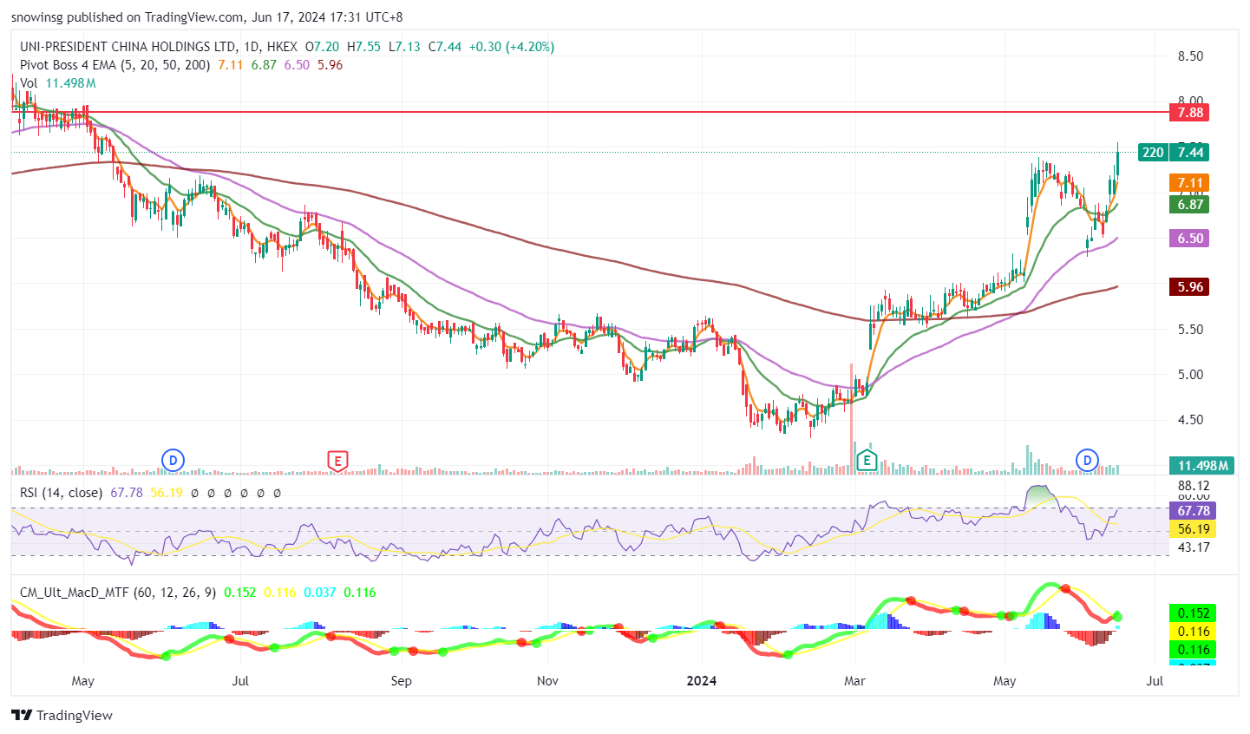The image size is (1250, 734).
Task: Click the 2024 time axis label
Action: pyautogui.click(x=701, y=680)
